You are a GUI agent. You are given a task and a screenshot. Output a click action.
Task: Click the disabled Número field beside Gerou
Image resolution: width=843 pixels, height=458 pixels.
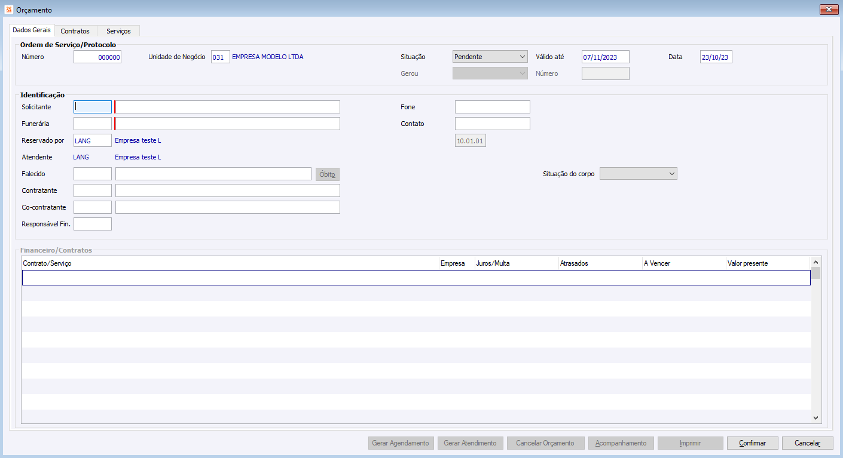(x=606, y=73)
